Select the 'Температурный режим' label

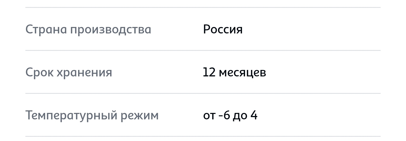click(92, 115)
